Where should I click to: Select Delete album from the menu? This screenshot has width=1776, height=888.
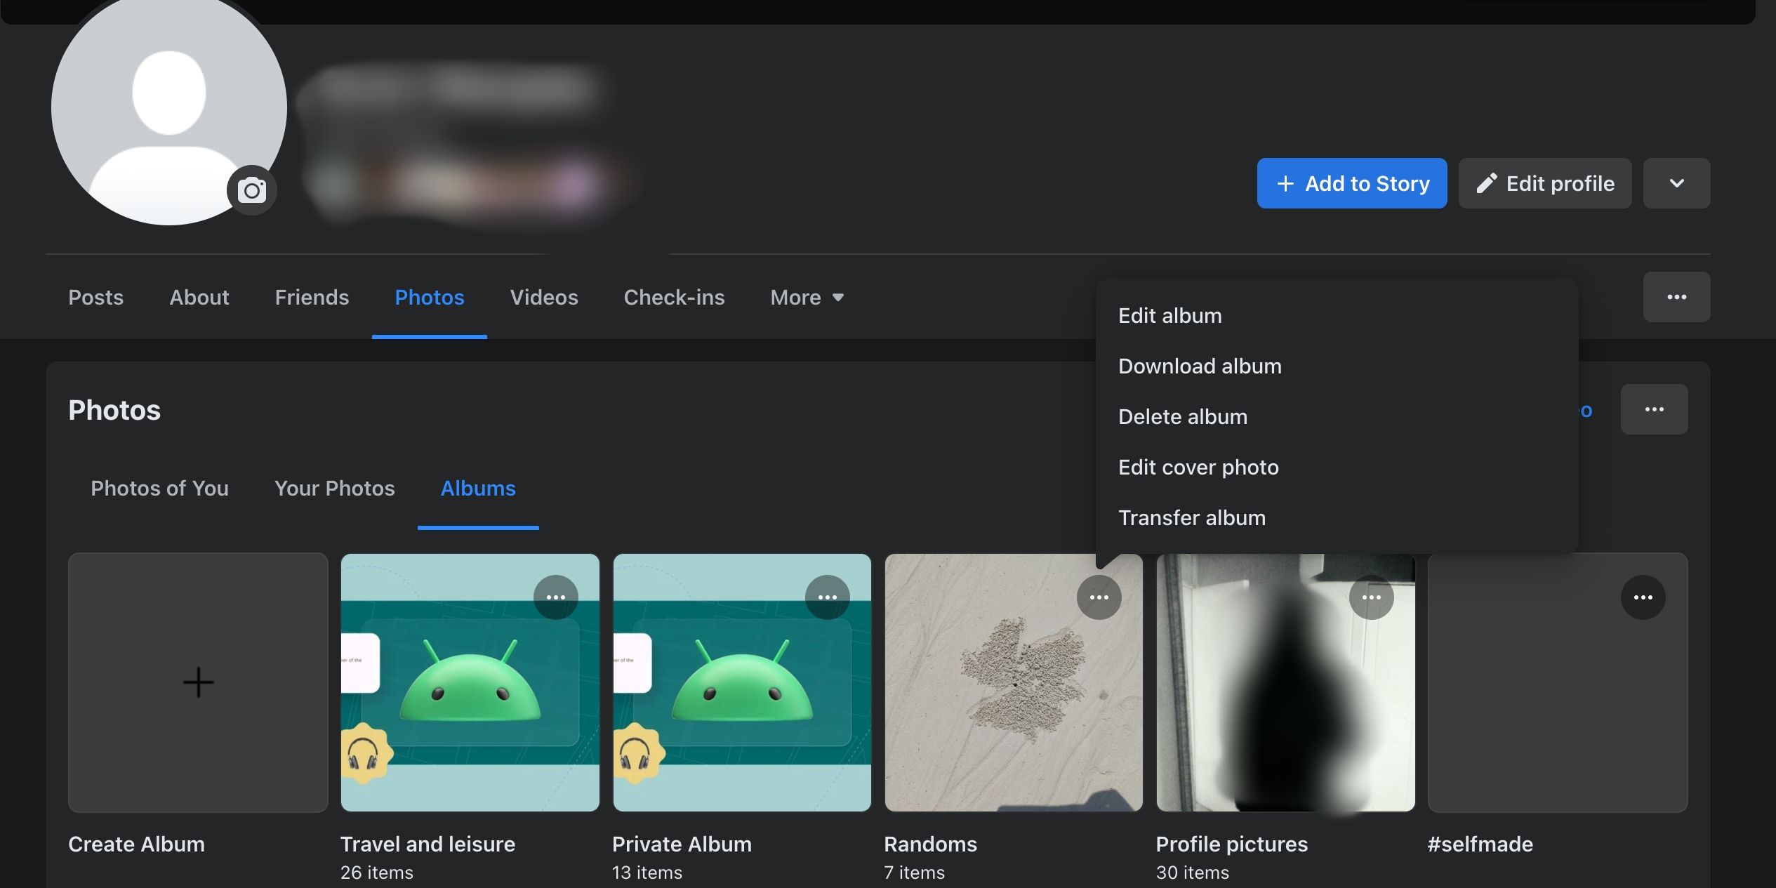[1182, 417]
